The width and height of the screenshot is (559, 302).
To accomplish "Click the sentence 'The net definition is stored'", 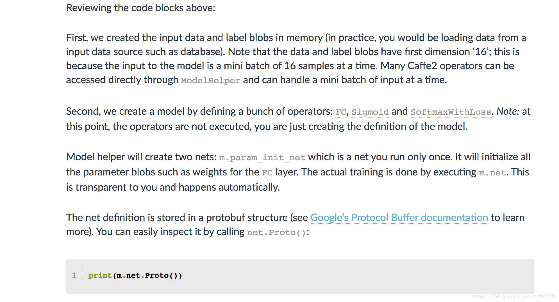I will coord(295,225).
